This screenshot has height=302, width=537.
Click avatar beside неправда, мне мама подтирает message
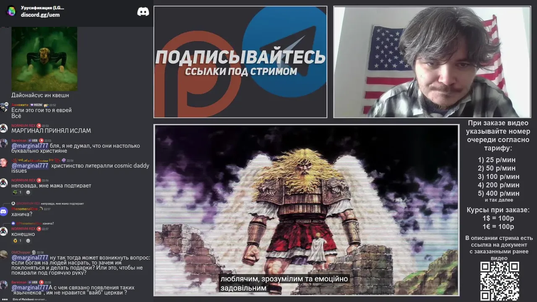click(4, 183)
